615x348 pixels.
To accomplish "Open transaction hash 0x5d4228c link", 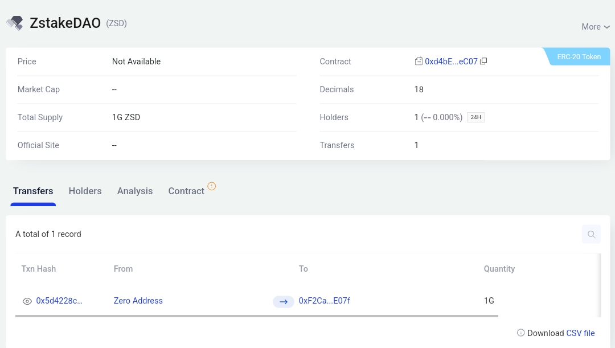I will point(59,301).
